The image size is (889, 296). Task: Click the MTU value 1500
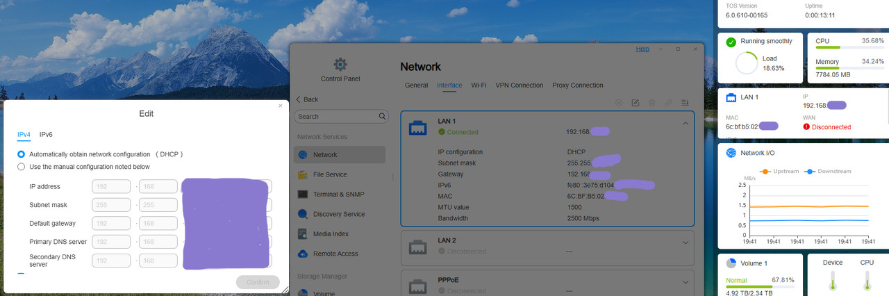574,207
